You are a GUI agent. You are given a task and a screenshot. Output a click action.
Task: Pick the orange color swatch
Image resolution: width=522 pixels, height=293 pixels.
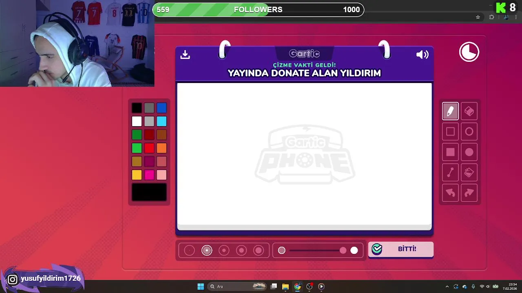coord(161,148)
